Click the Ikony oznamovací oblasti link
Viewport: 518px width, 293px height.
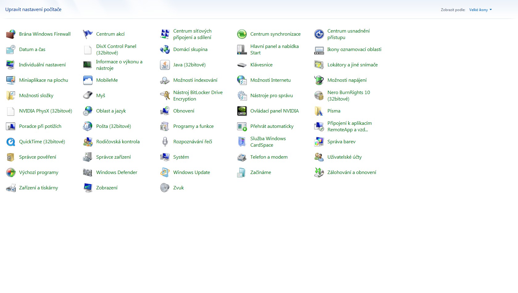coord(354,49)
